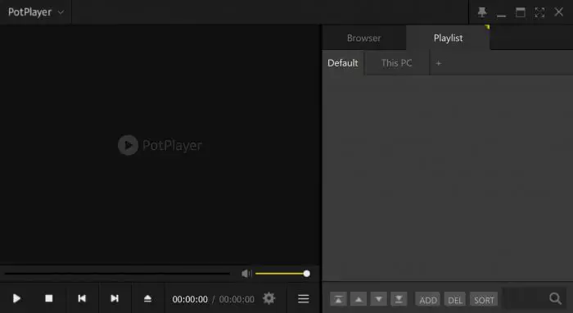Open the control panel gear icon
Image resolution: width=573 pixels, height=313 pixels.
[269, 298]
